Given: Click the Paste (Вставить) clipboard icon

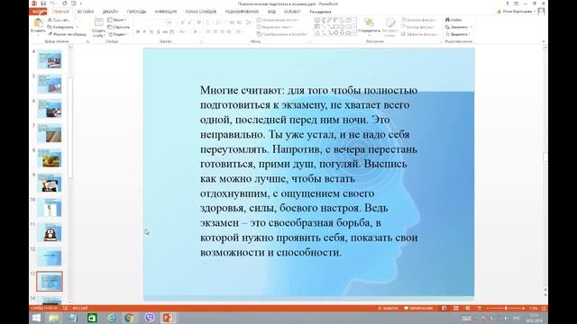Looking at the screenshot, I should pyautogui.click(x=38, y=23).
